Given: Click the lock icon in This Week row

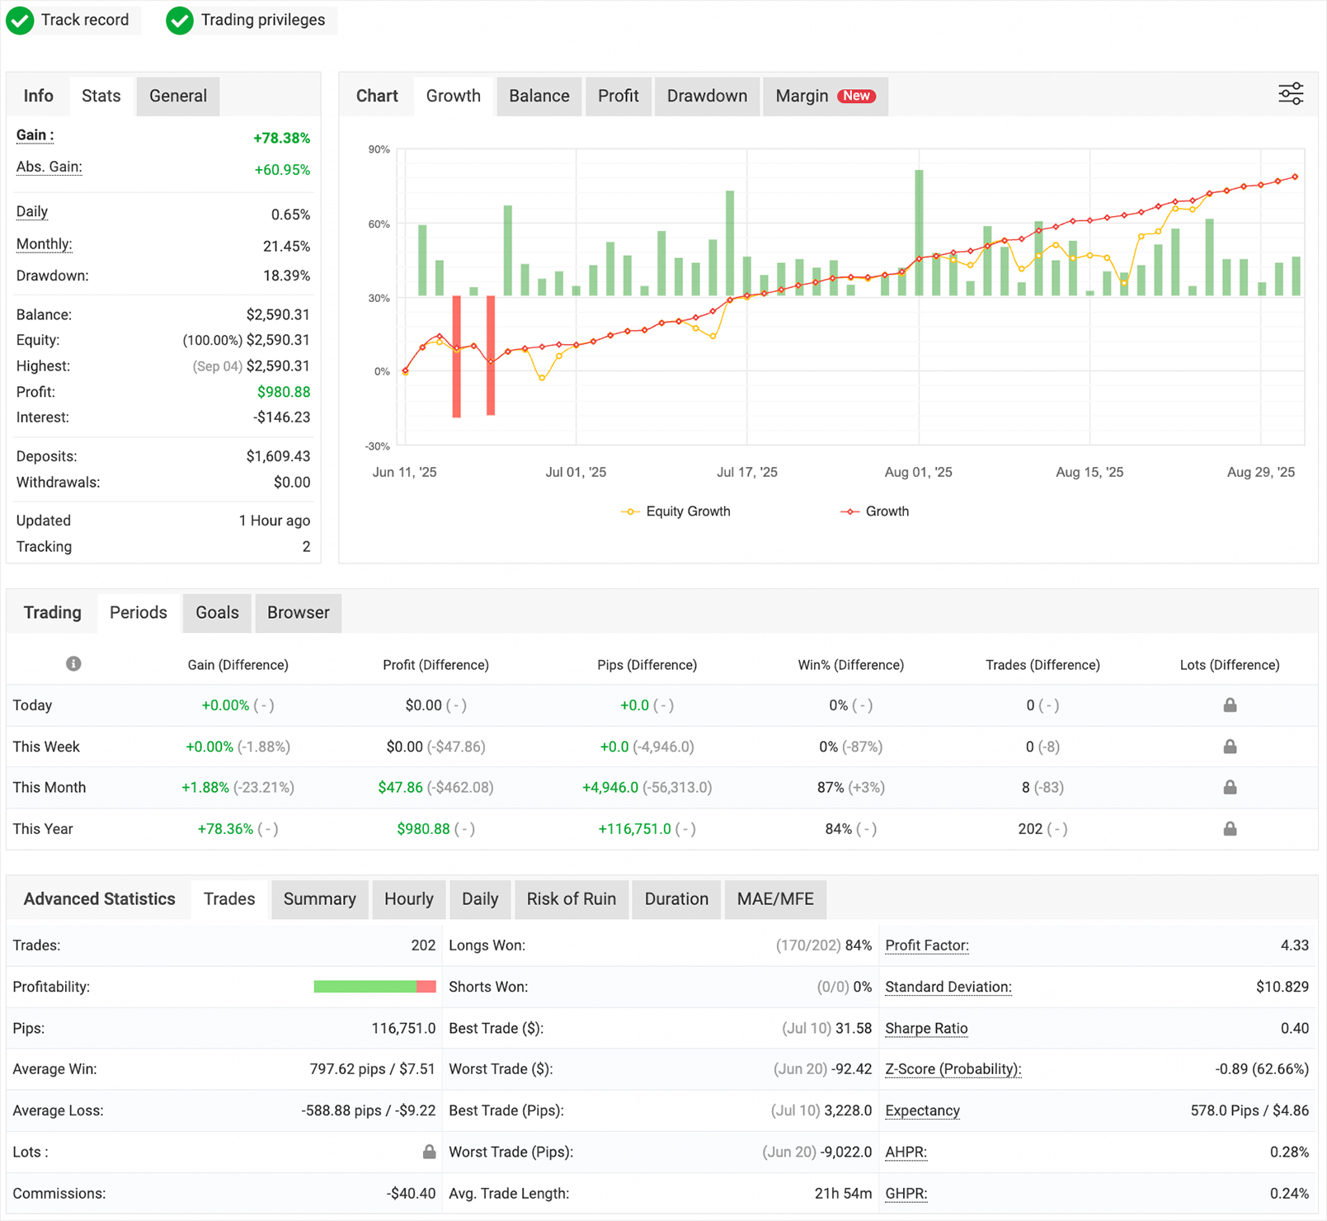Looking at the screenshot, I should pyautogui.click(x=1230, y=746).
